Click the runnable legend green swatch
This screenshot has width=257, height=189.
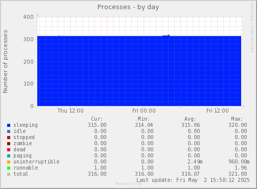(9, 168)
